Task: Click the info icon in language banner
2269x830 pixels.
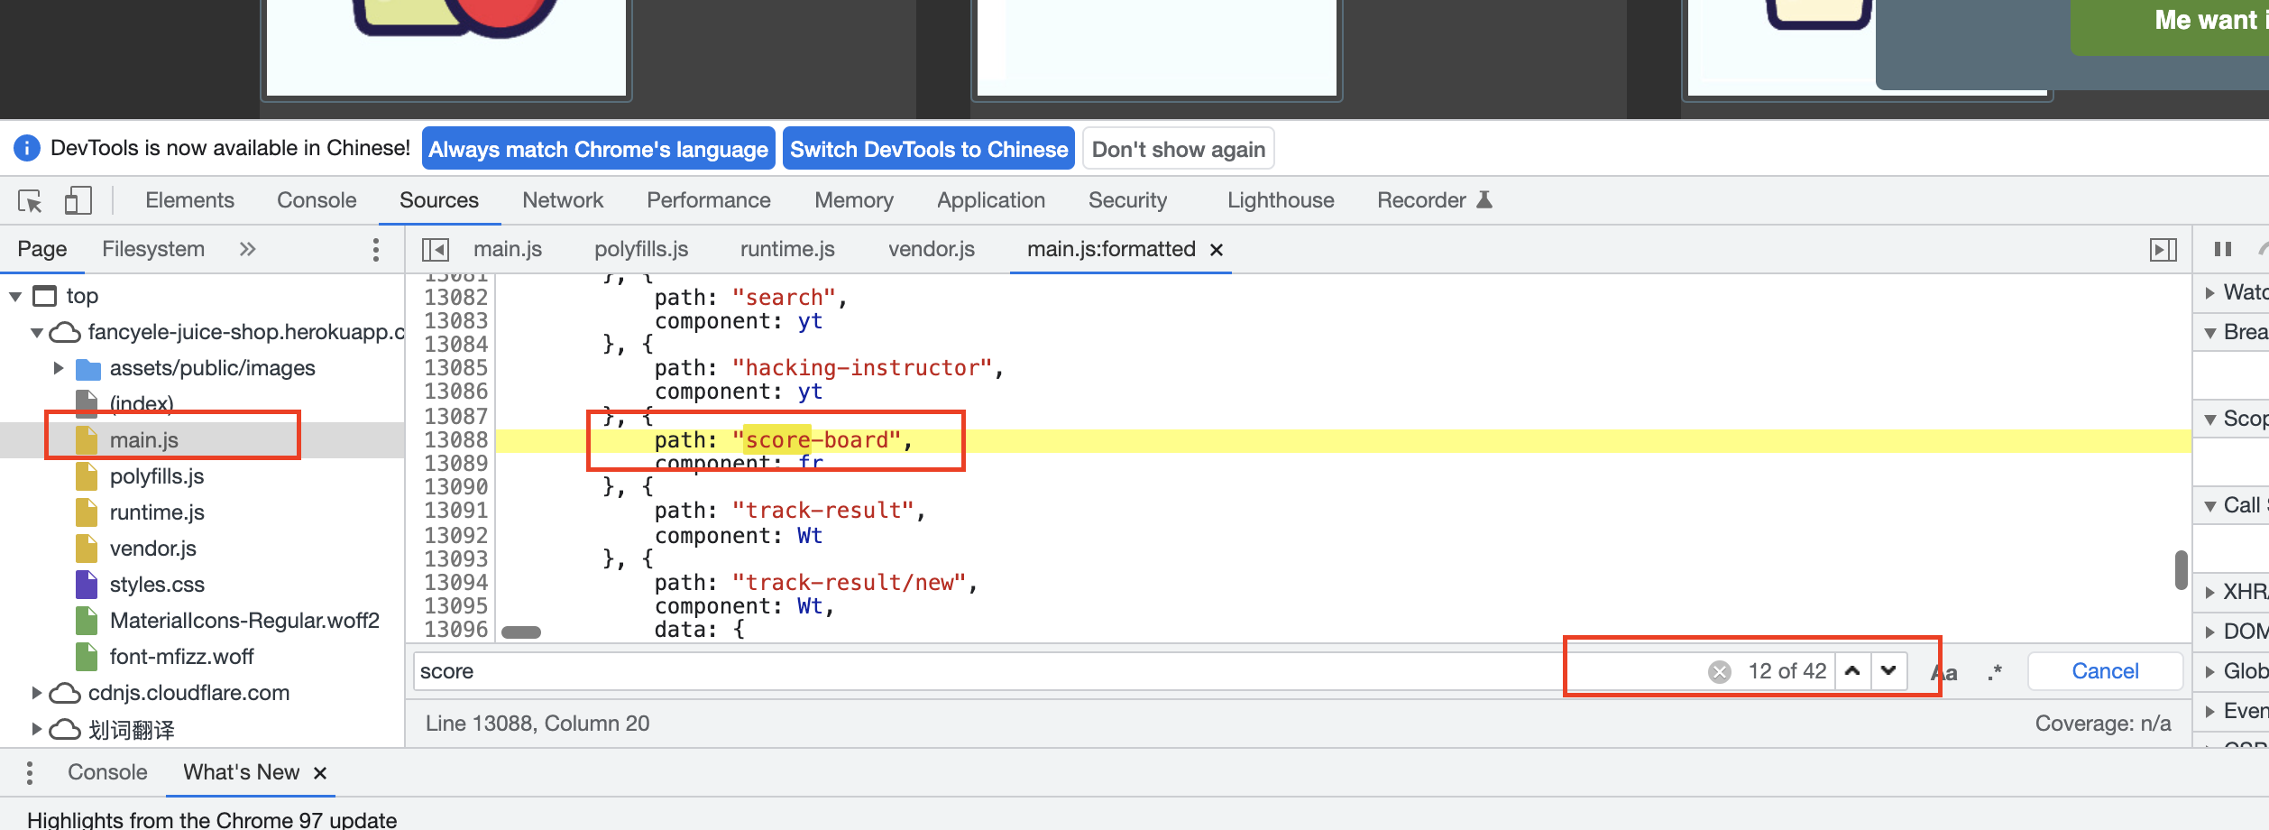Action: tap(27, 148)
